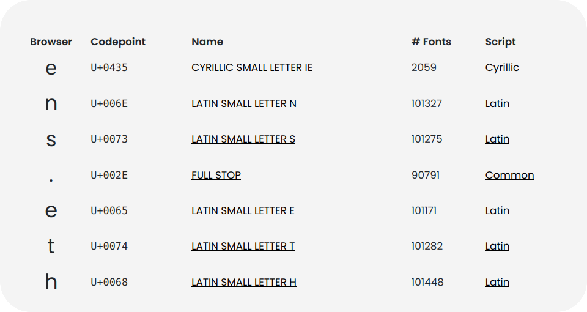Click the Common script link
Screen dimensions: 587x312
point(509,175)
